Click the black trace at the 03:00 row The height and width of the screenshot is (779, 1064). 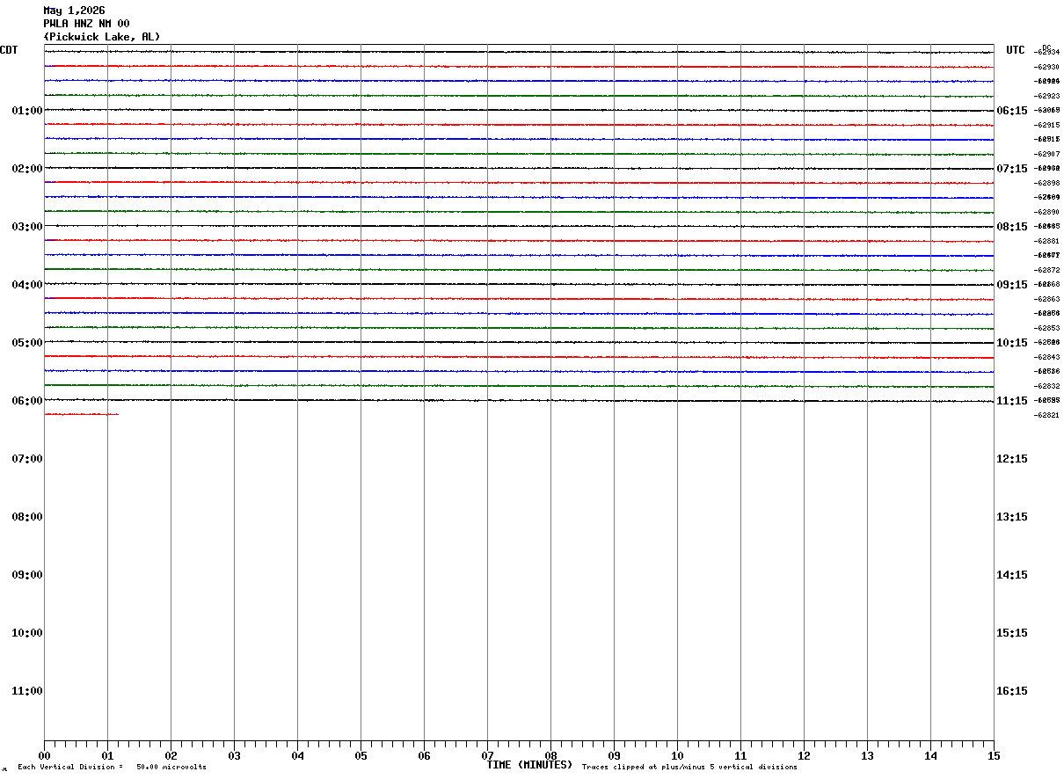point(519,226)
